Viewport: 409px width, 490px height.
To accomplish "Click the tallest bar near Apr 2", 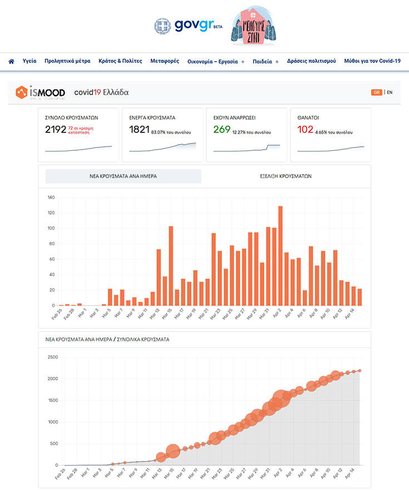I will 280,255.
